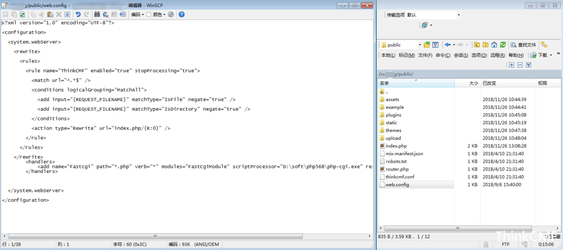Viewport: 563px width, 250px height.
Task: Open the 文件(F) menu
Action: click(425, 55)
